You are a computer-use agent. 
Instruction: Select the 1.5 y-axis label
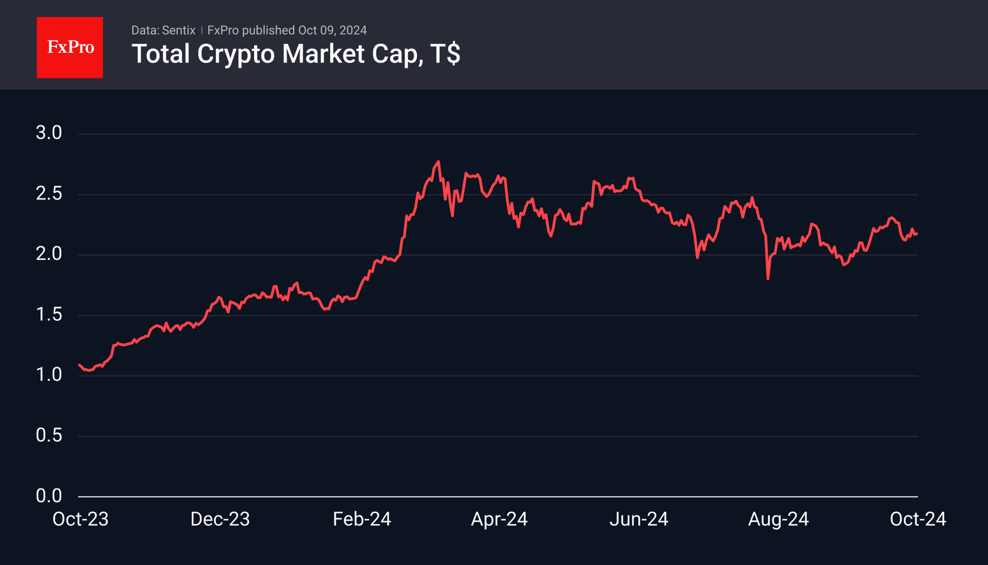click(49, 314)
